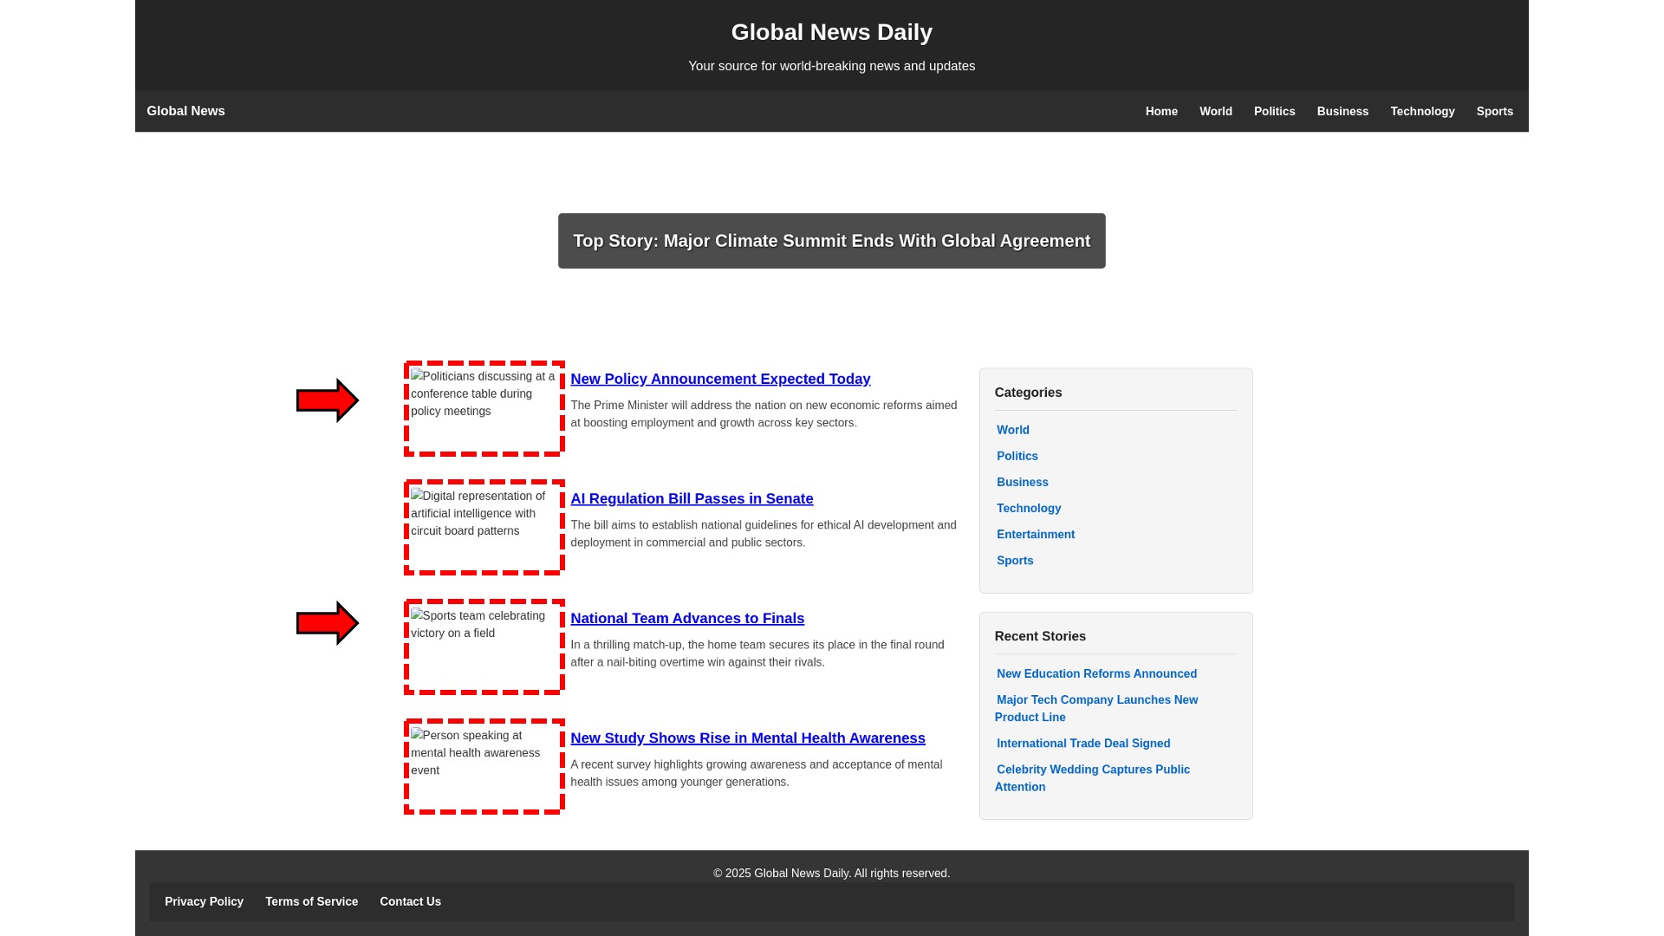Viewport: 1664px width, 936px height.
Task: Open the Home navigation item
Action: tap(1161, 112)
